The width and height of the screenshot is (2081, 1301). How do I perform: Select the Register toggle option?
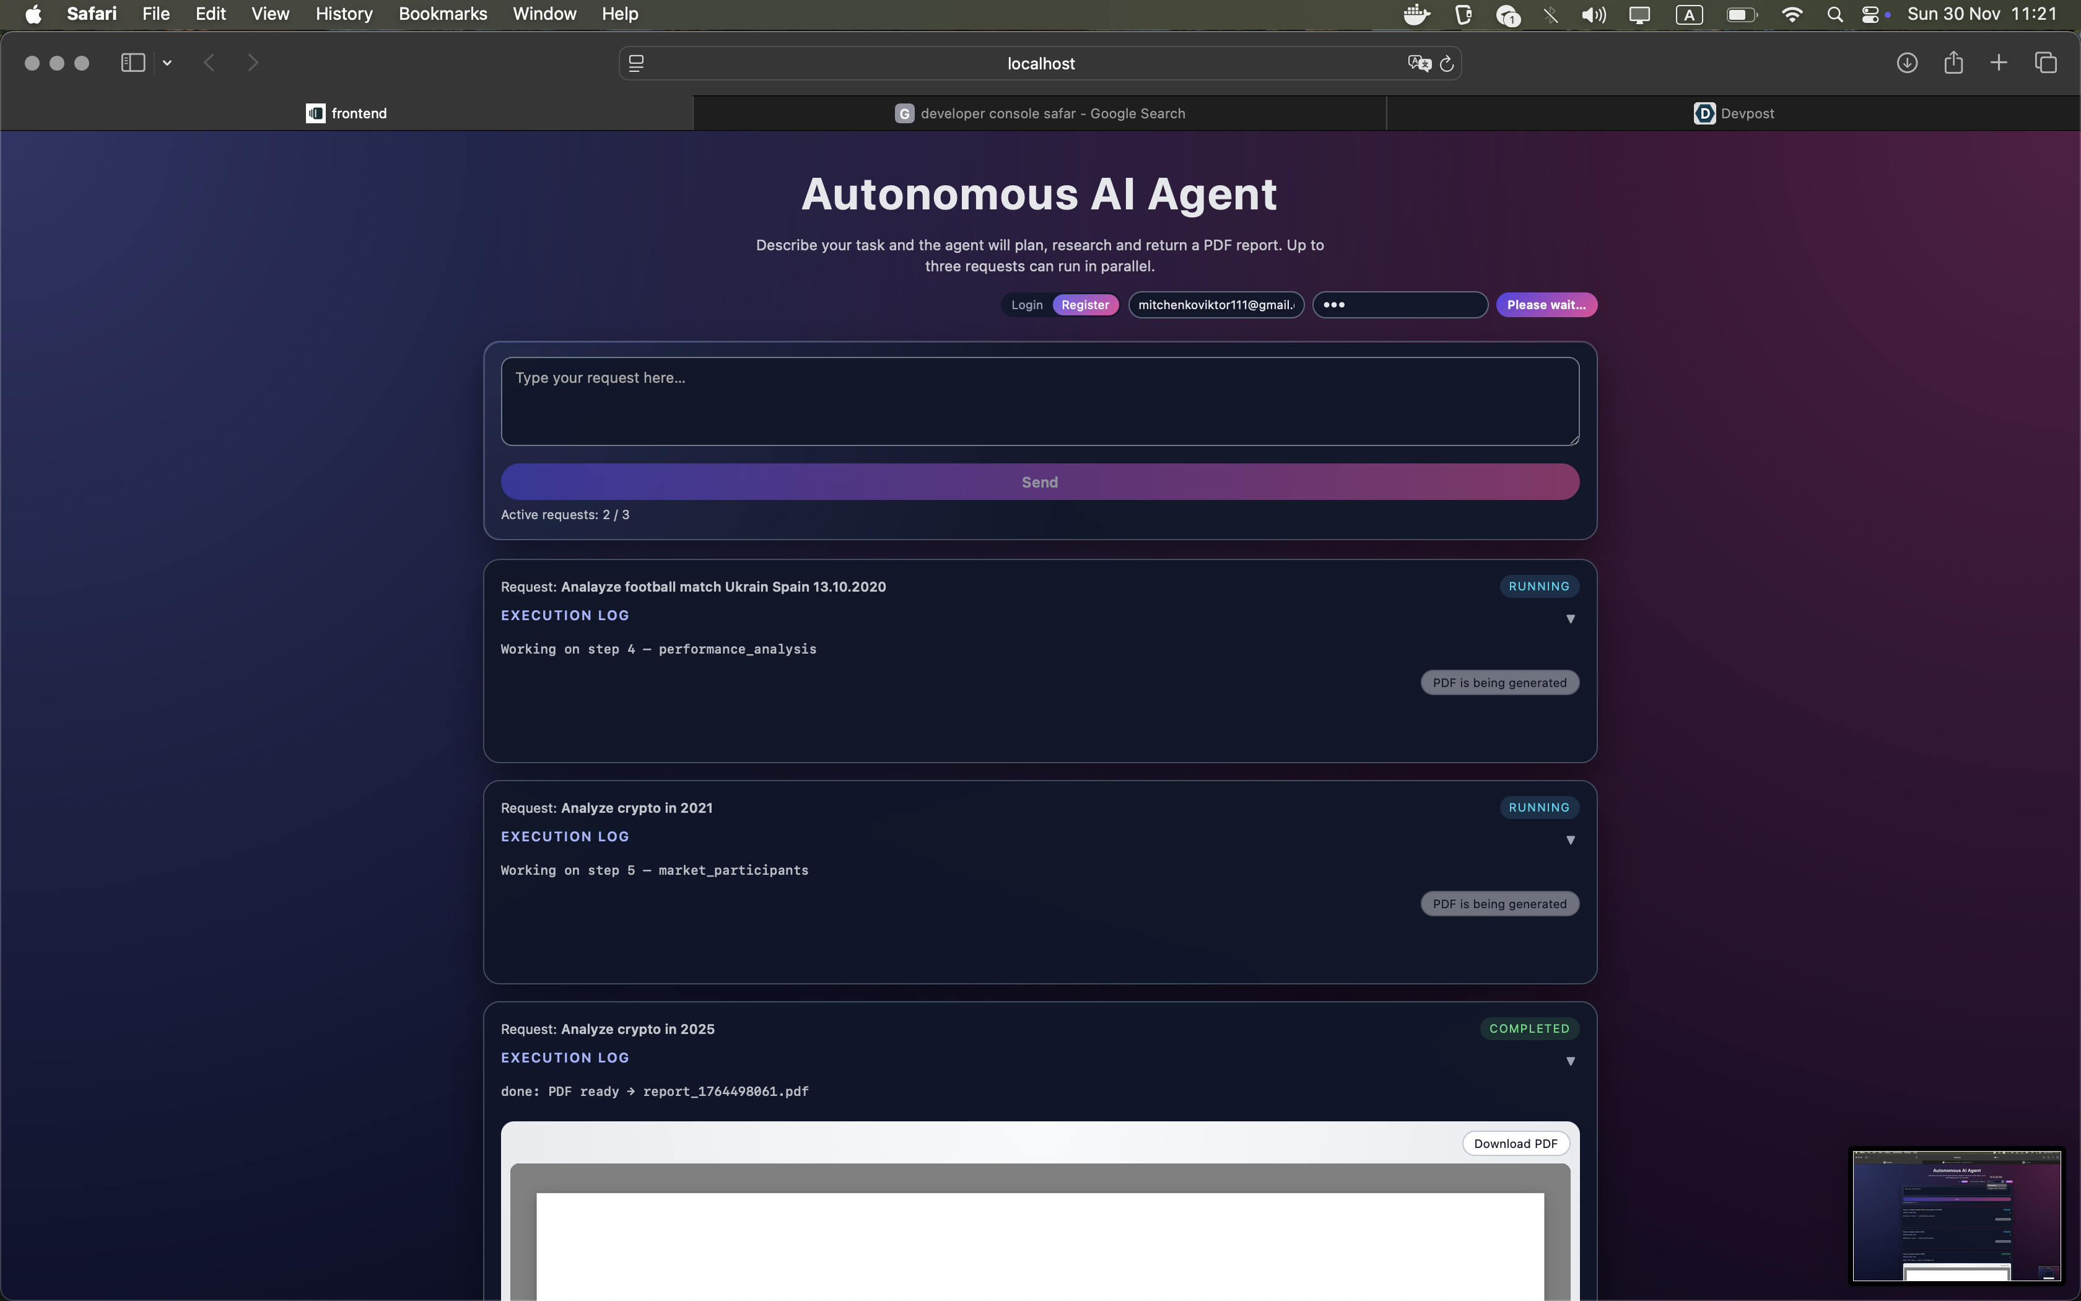[x=1084, y=305]
